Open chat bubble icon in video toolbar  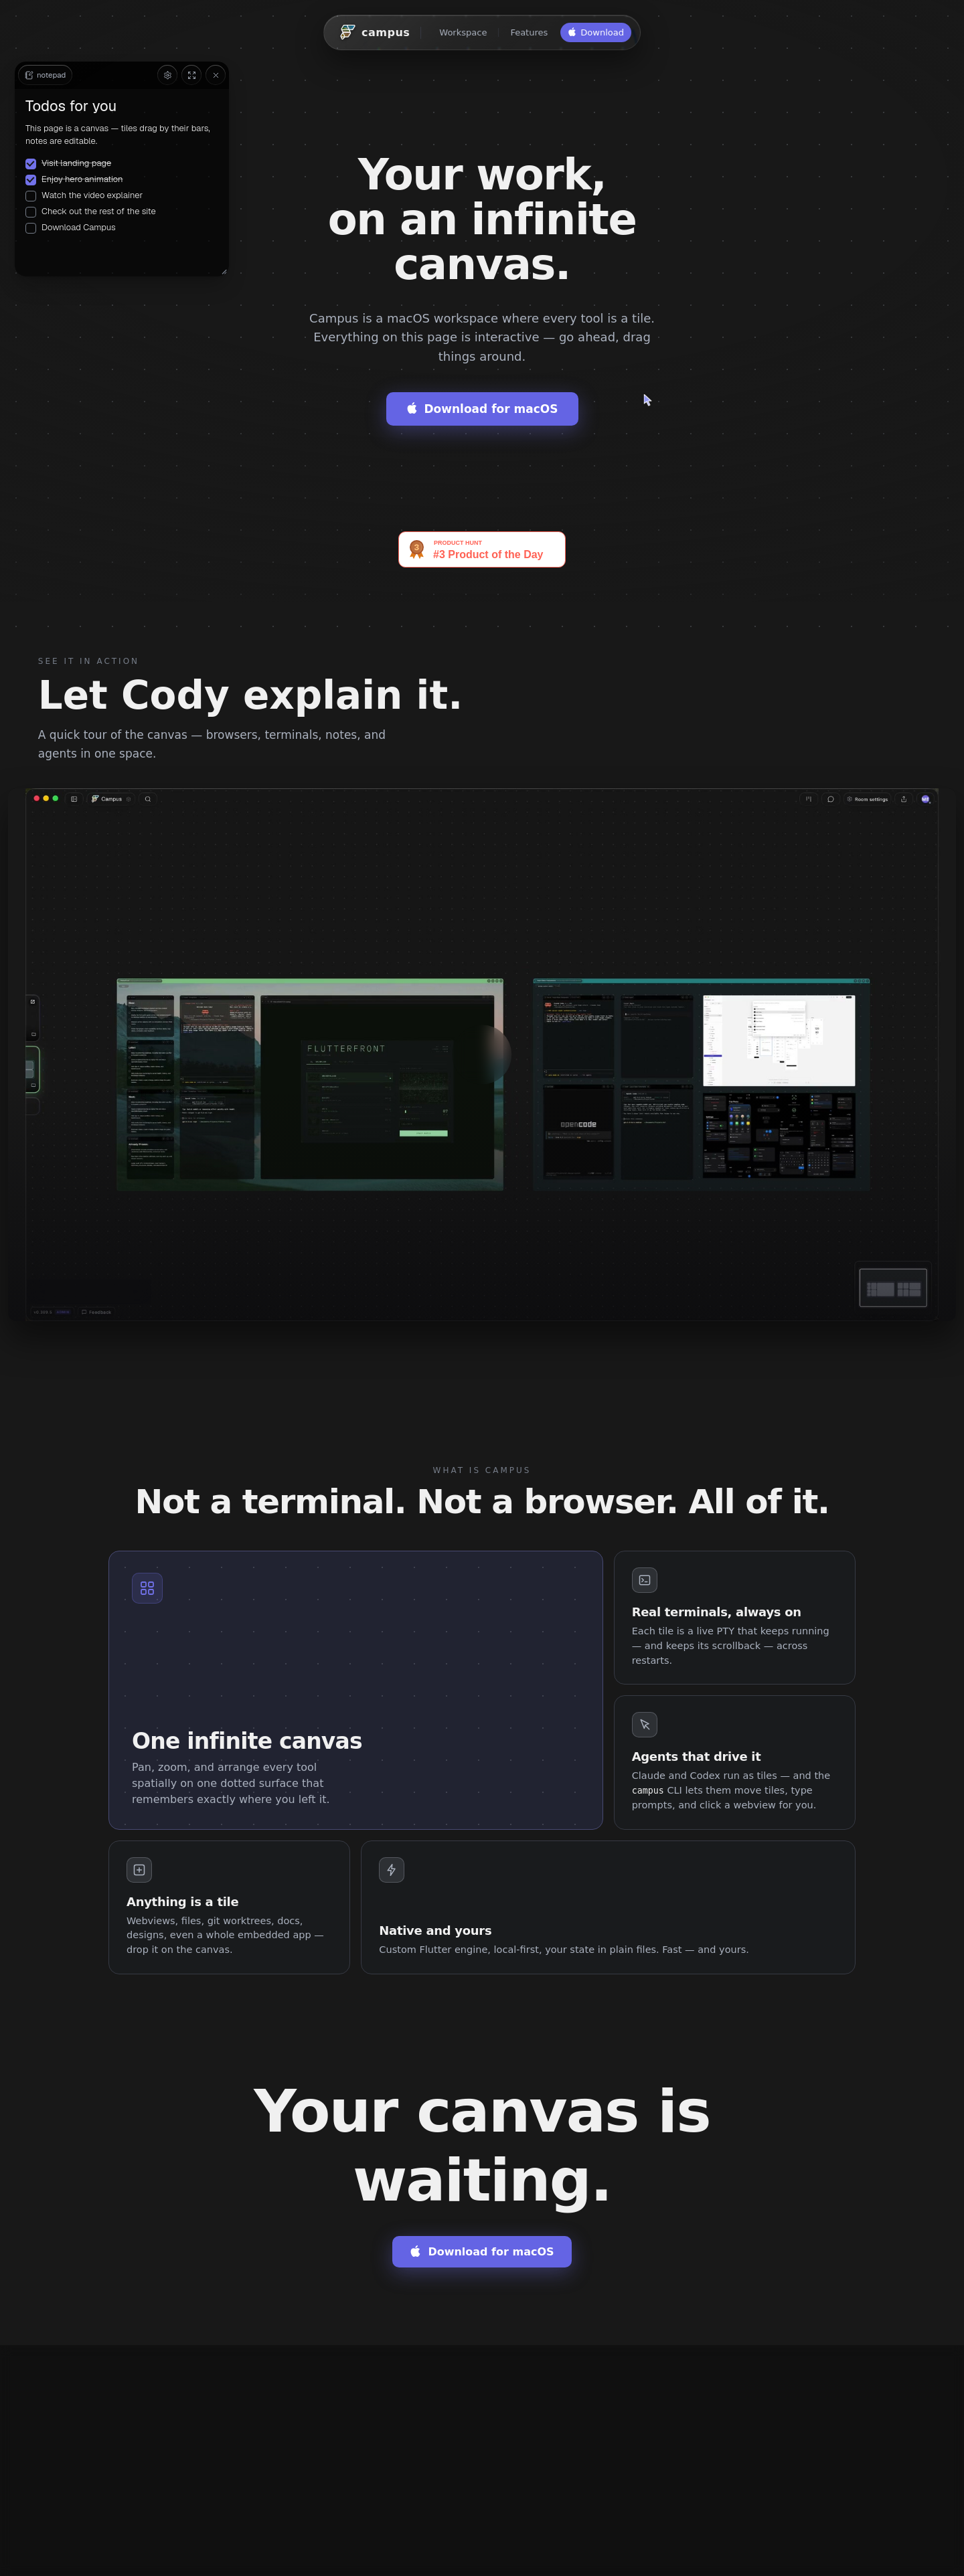[x=831, y=799]
